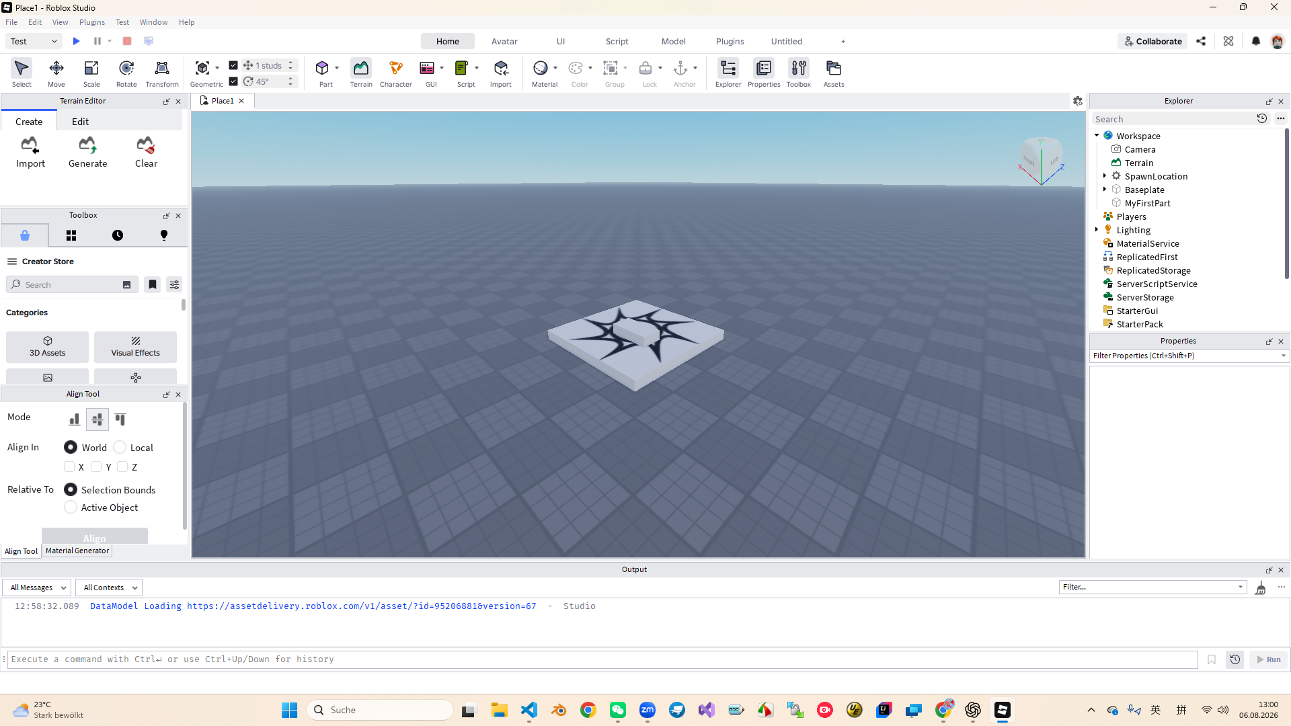The width and height of the screenshot is (1291, 726).
Task: Open Toolbox Inventory grid tab
Action: (71, 235)
